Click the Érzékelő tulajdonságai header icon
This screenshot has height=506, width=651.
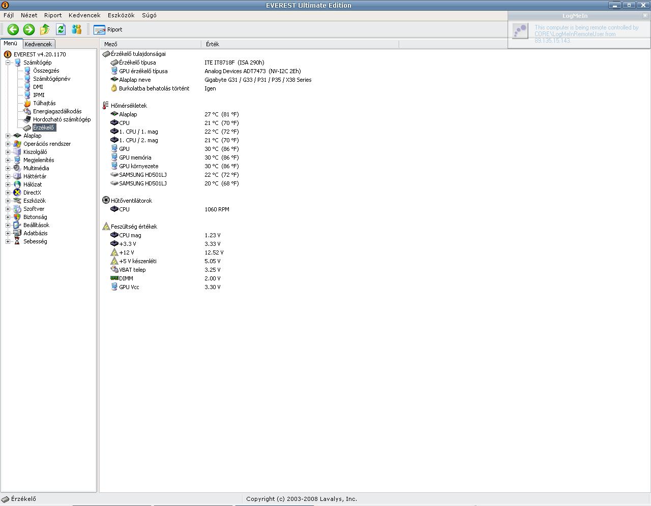click(106, 54)
